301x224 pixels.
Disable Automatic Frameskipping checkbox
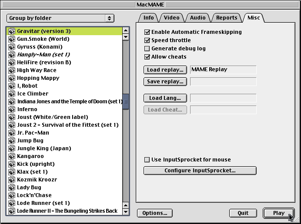(147, 32)
